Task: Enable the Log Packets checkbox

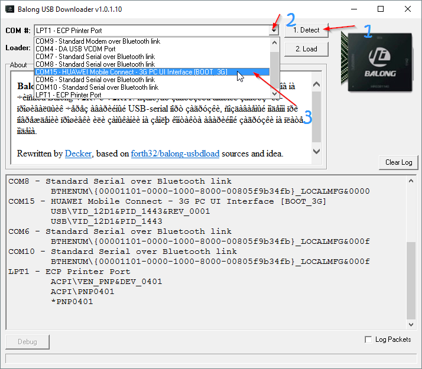Action: click(x=368, y=339)
